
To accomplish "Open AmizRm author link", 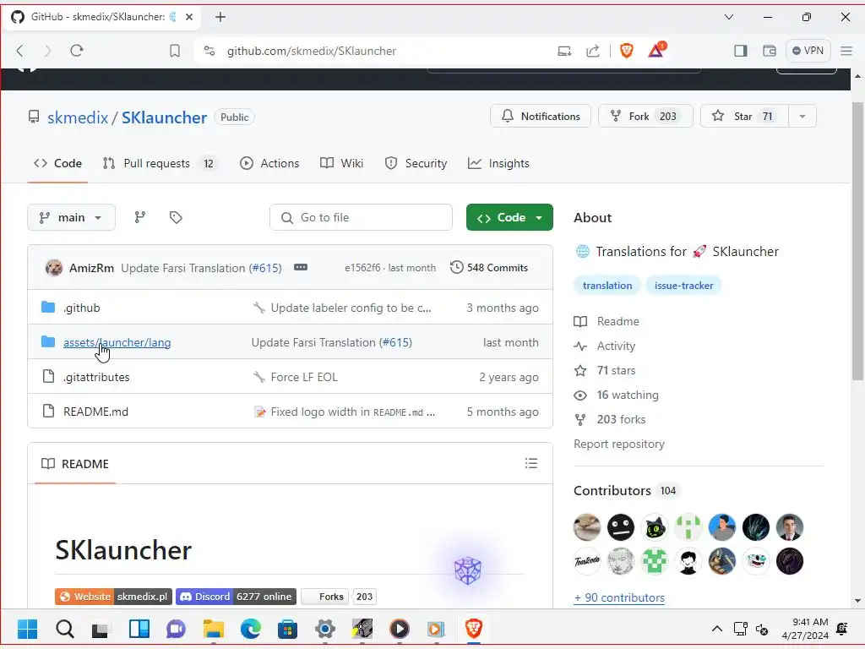I will pyautogui.click(x=91, y=268).
